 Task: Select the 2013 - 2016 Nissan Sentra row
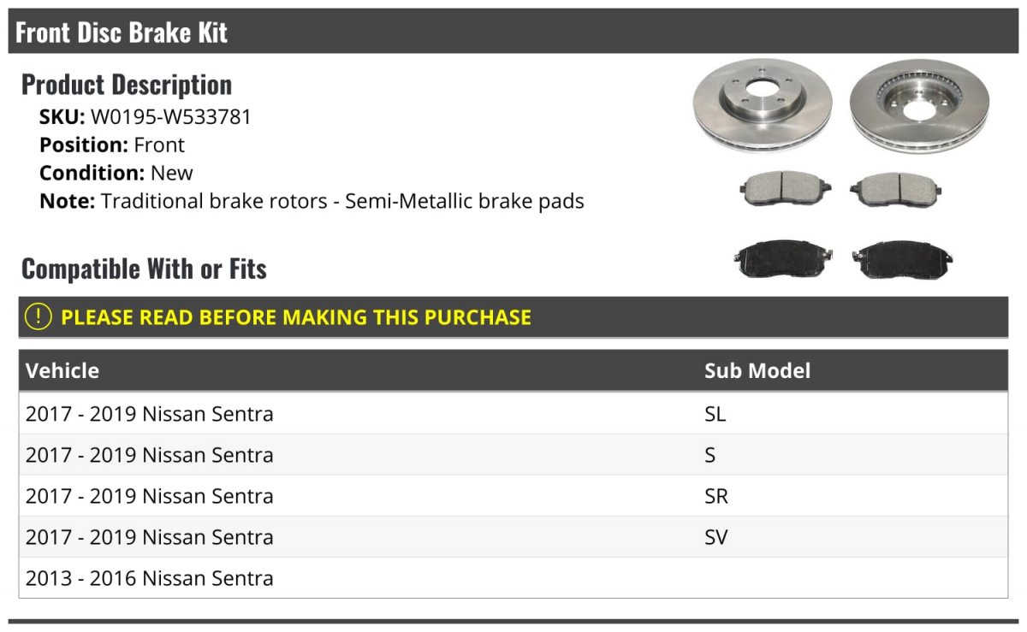tap(513, 578)
